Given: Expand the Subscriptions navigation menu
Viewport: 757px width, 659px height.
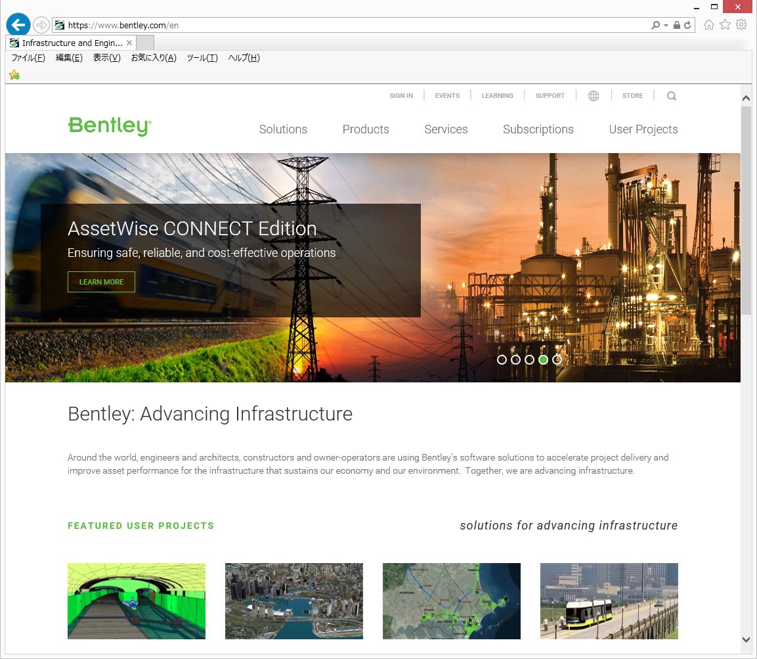Looking at the screenshot, I should pos(538,129).
